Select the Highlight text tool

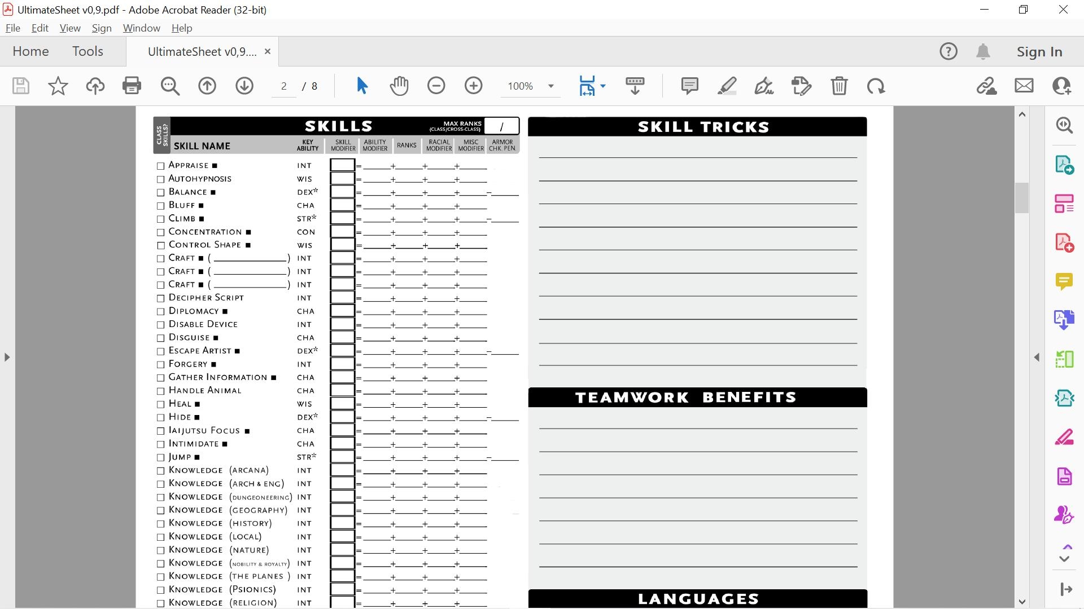pos(727,86)
